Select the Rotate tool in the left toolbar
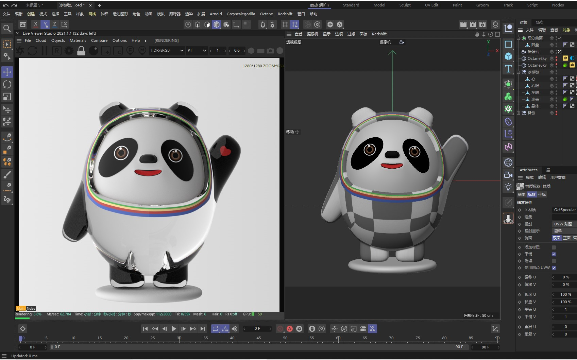Screen dimensions: 577x360 click(x=7, y=84)
